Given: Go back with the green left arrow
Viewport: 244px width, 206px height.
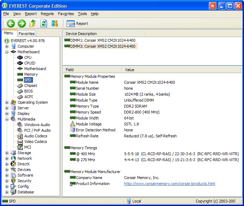Looking at the screenshot, I should 11,23.
